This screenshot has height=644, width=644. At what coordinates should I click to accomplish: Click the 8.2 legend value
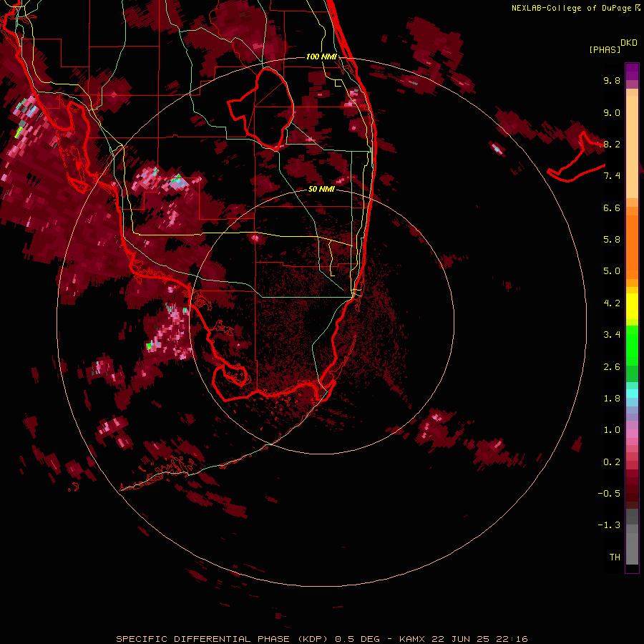click(x=612, y=144)
